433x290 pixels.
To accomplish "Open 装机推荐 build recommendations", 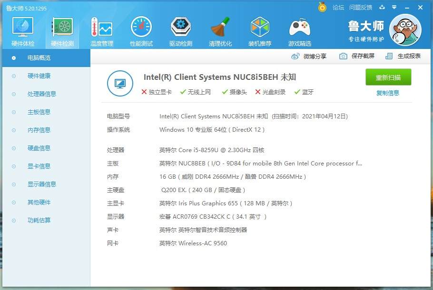I will [260, 30].
